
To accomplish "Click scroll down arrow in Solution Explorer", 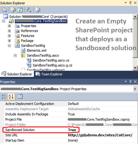I will click(x=135, y=68).
